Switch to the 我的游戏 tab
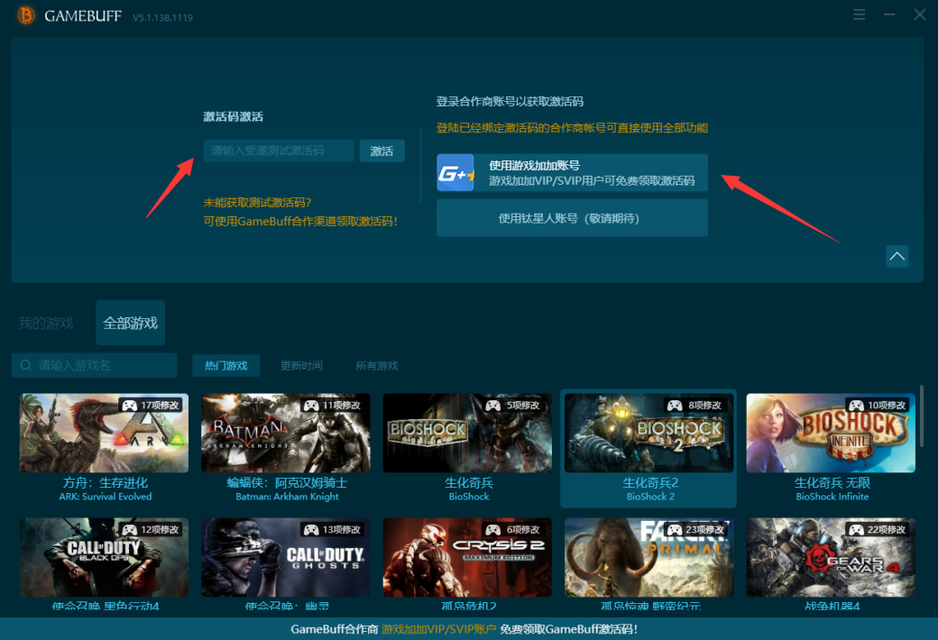Screen dimensions: 938x640 (45, 323)
